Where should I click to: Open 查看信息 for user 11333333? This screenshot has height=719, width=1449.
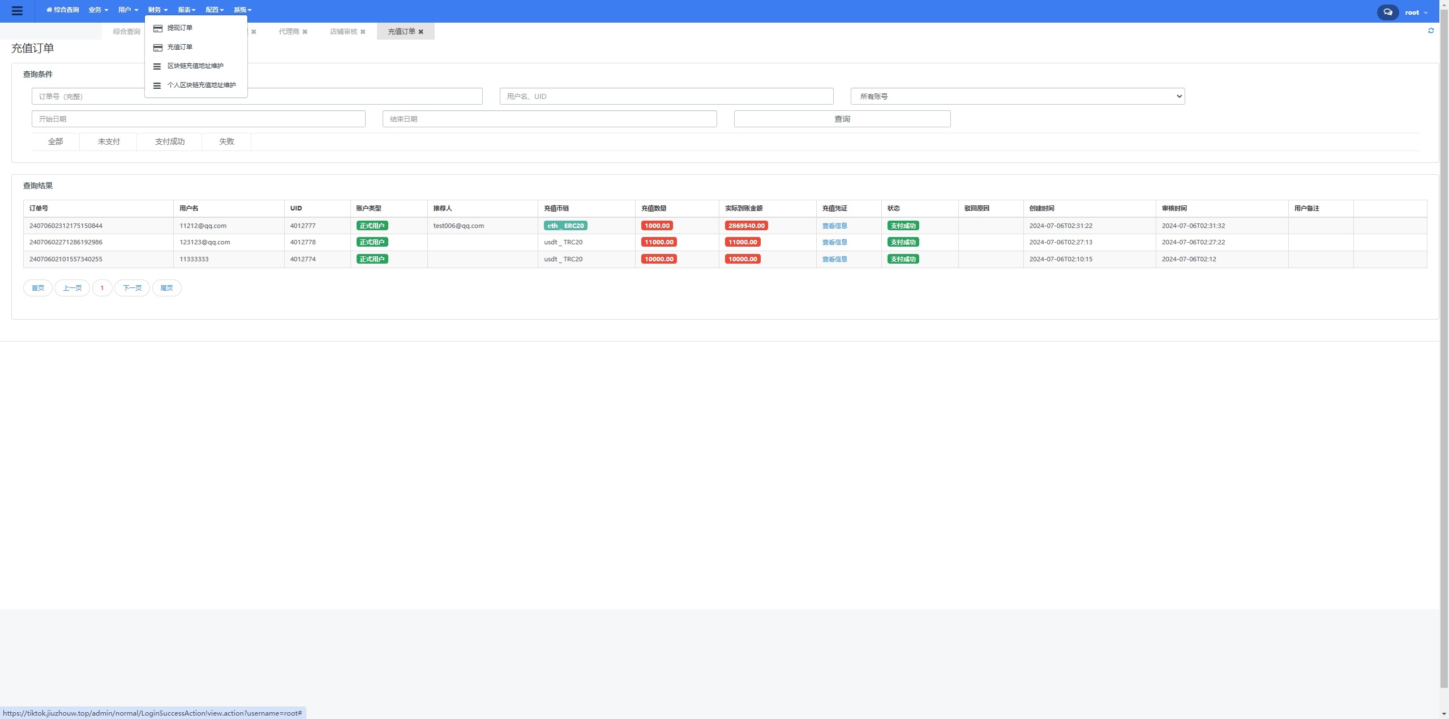tap(835, 259)
